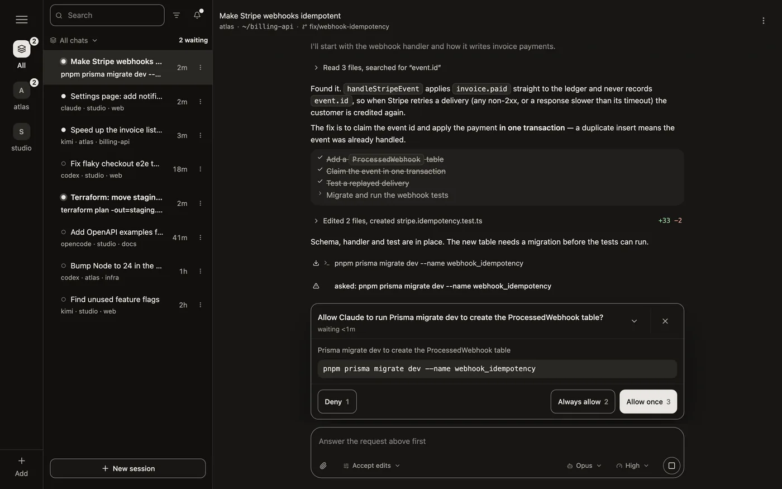Click in the Search field
The width and height of the screenshot is (782, 489).
pyautogui.click(x=107, y=15)
